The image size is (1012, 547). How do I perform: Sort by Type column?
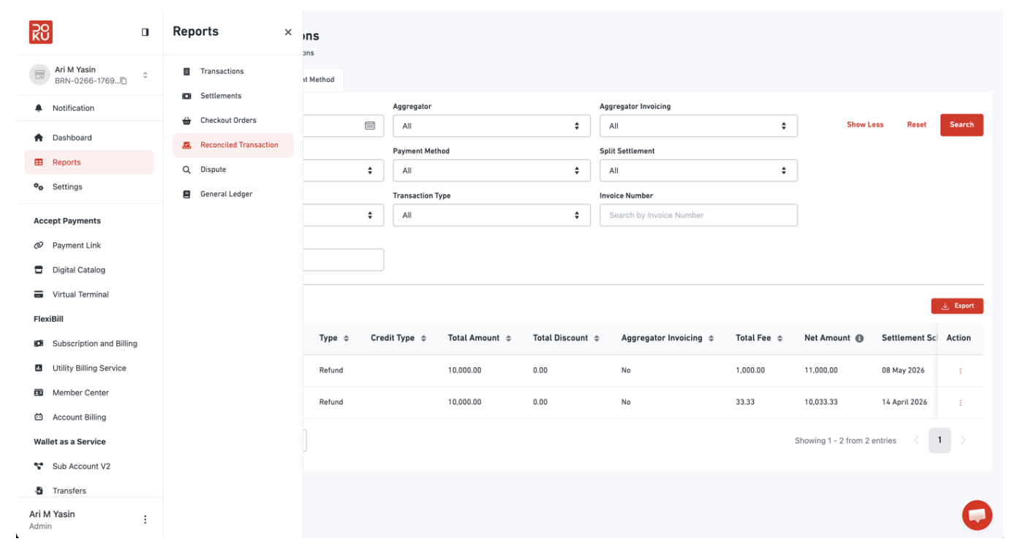(347, 339)
